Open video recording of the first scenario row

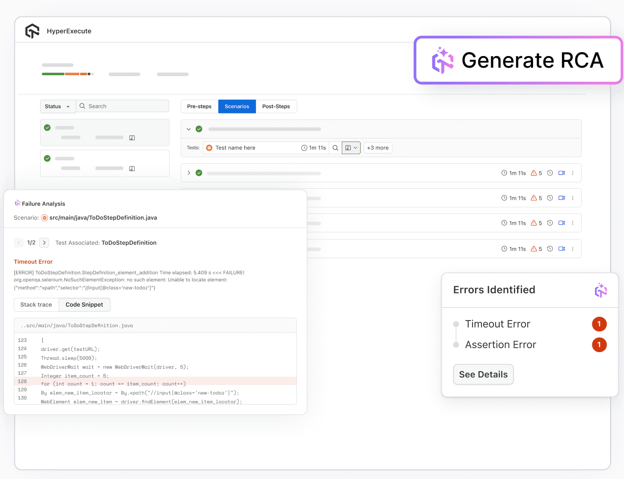click(x=562, y=173)
